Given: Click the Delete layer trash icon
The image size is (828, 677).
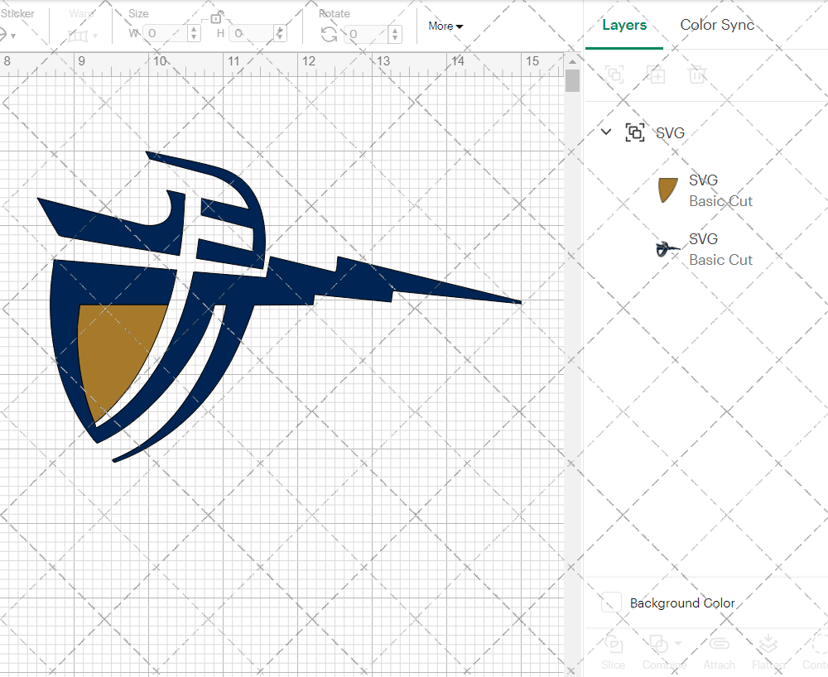Looking at the screenshot, I should pos(697,74).
